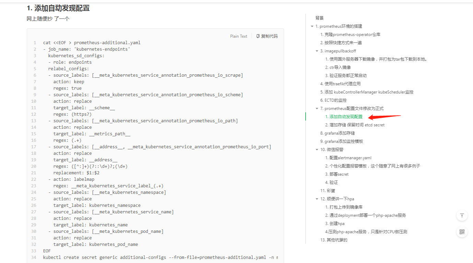Click the heading '1. 添加自动发现配置'
The width and height of the screenshot is (473, 263).
[x=58, y=8]
